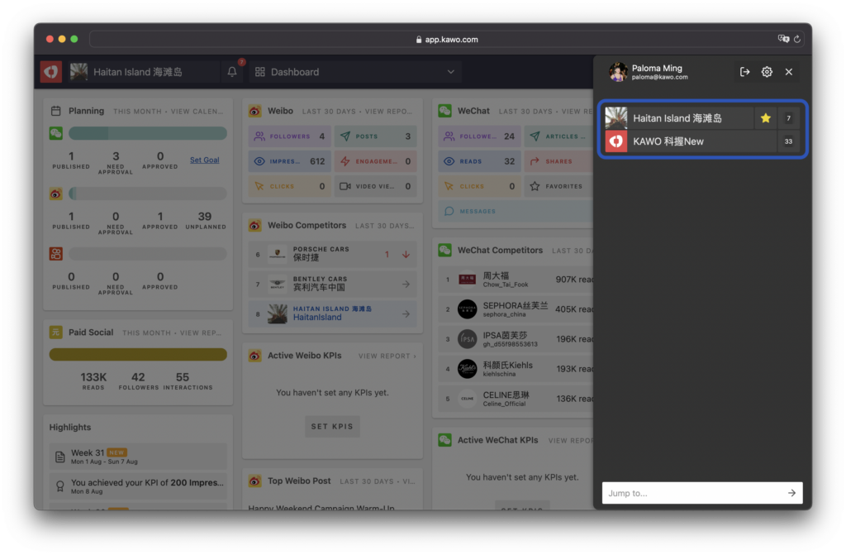Submit Jump to with the arrow button

(x=791, y=493)
